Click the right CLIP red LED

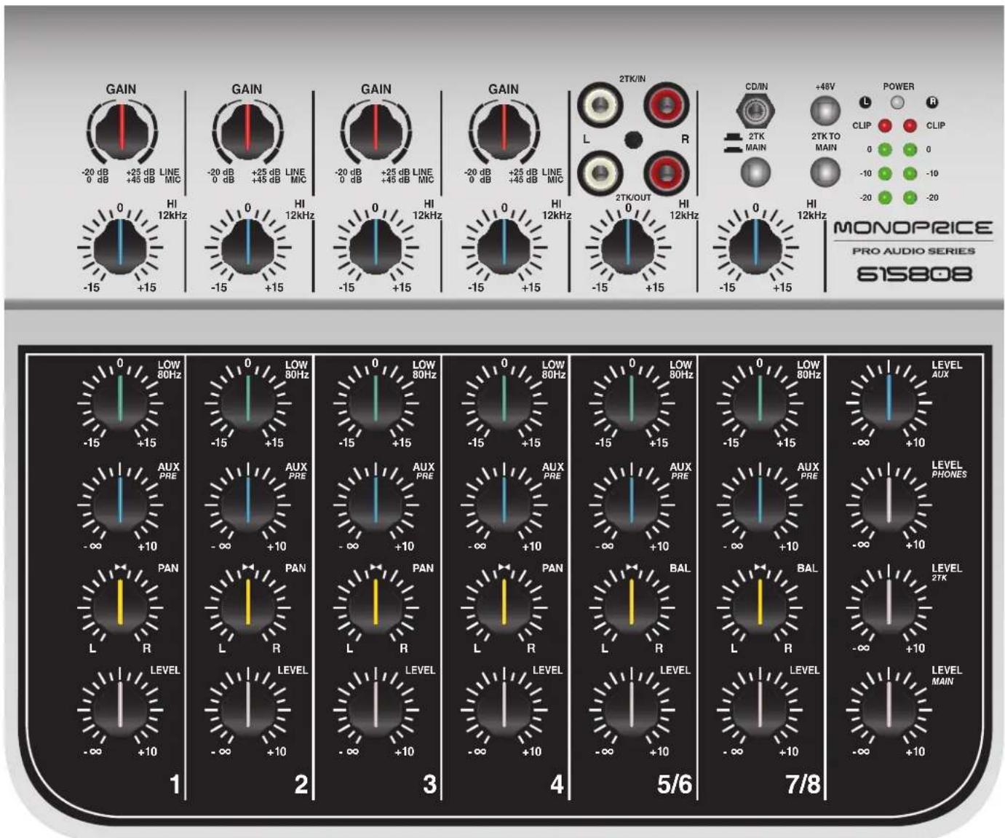[x=910, y=126]
